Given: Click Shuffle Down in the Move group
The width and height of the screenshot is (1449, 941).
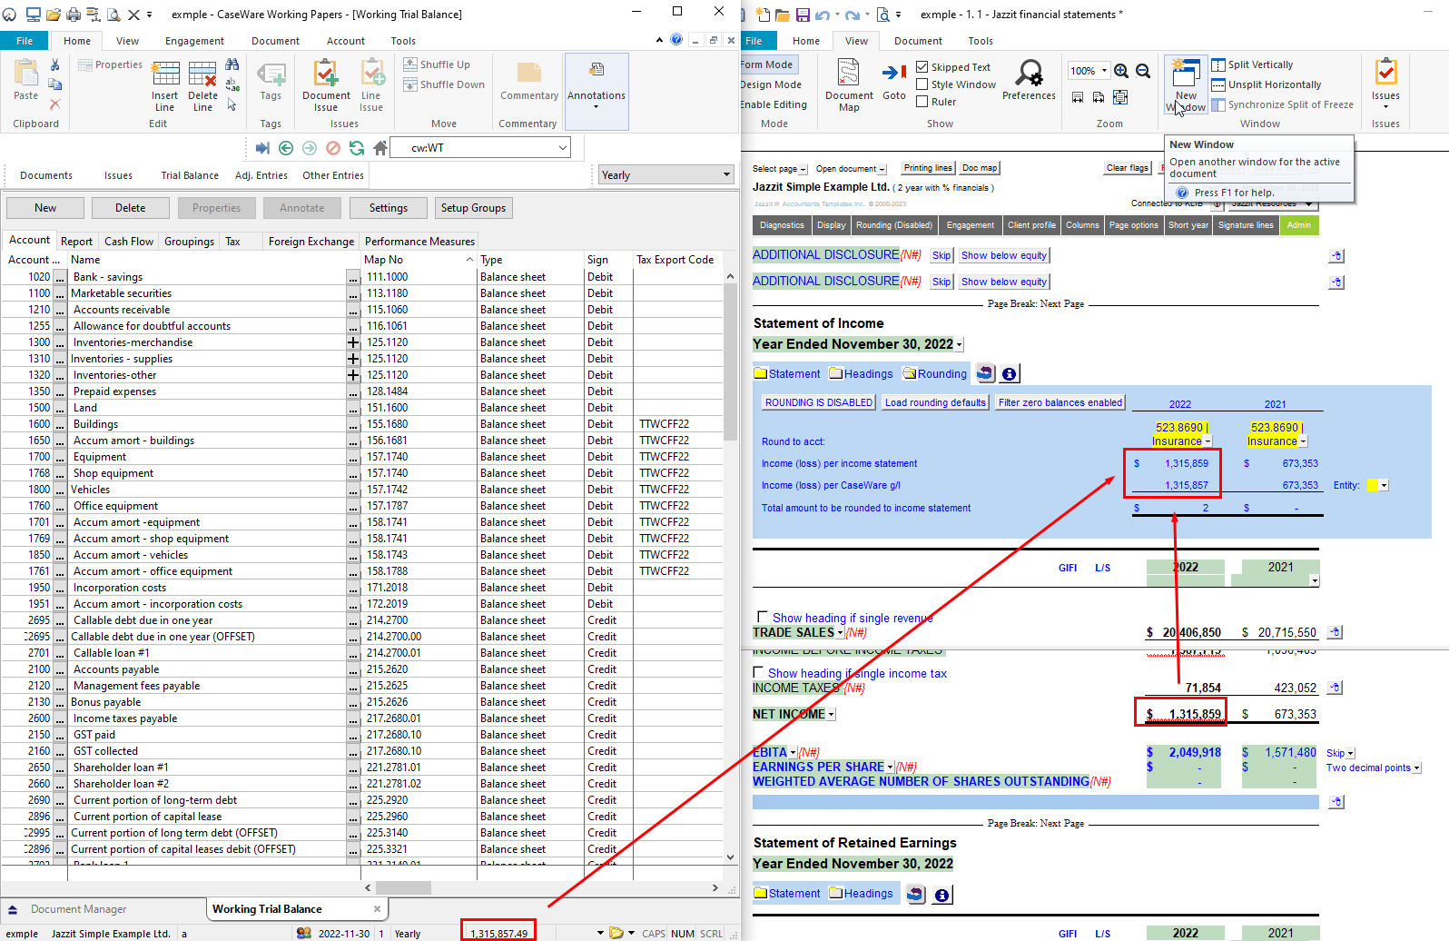Looking at the screenshot, I should 444,84.
